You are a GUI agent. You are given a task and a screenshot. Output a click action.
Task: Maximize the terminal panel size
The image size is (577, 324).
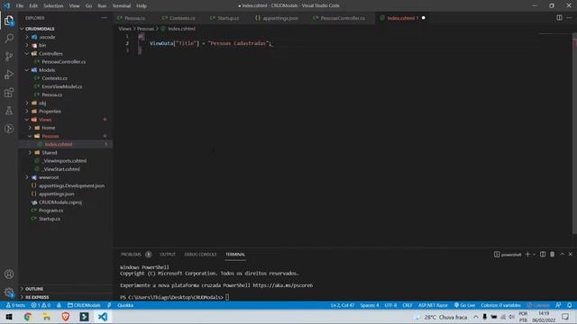click(562, 254)
